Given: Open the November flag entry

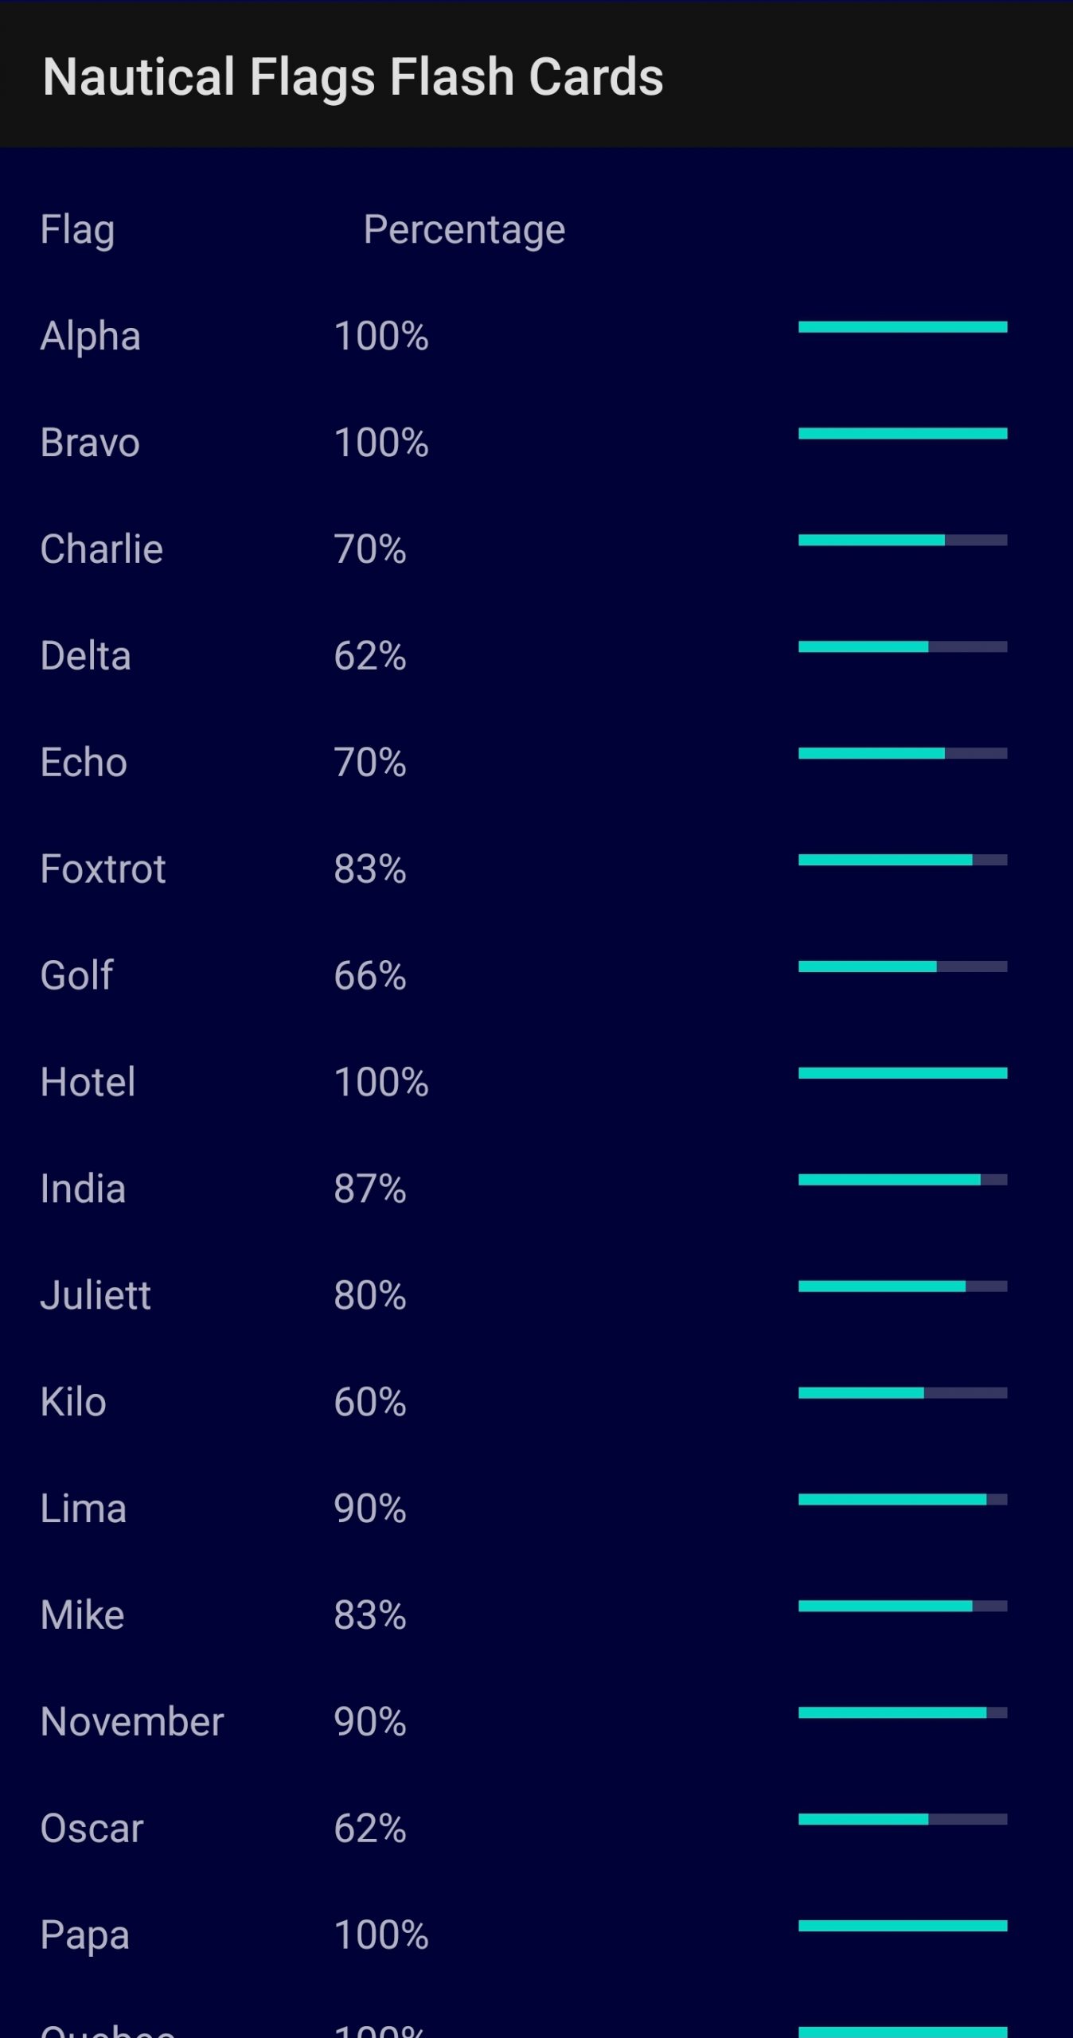Looking at the screenshot, I should pos(132,1722).
